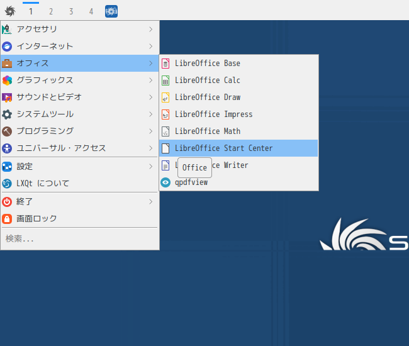This screenshot has height=346, width=409.
Task: Launch LibreOffice Impress
Action: click(x=238, y=114)
